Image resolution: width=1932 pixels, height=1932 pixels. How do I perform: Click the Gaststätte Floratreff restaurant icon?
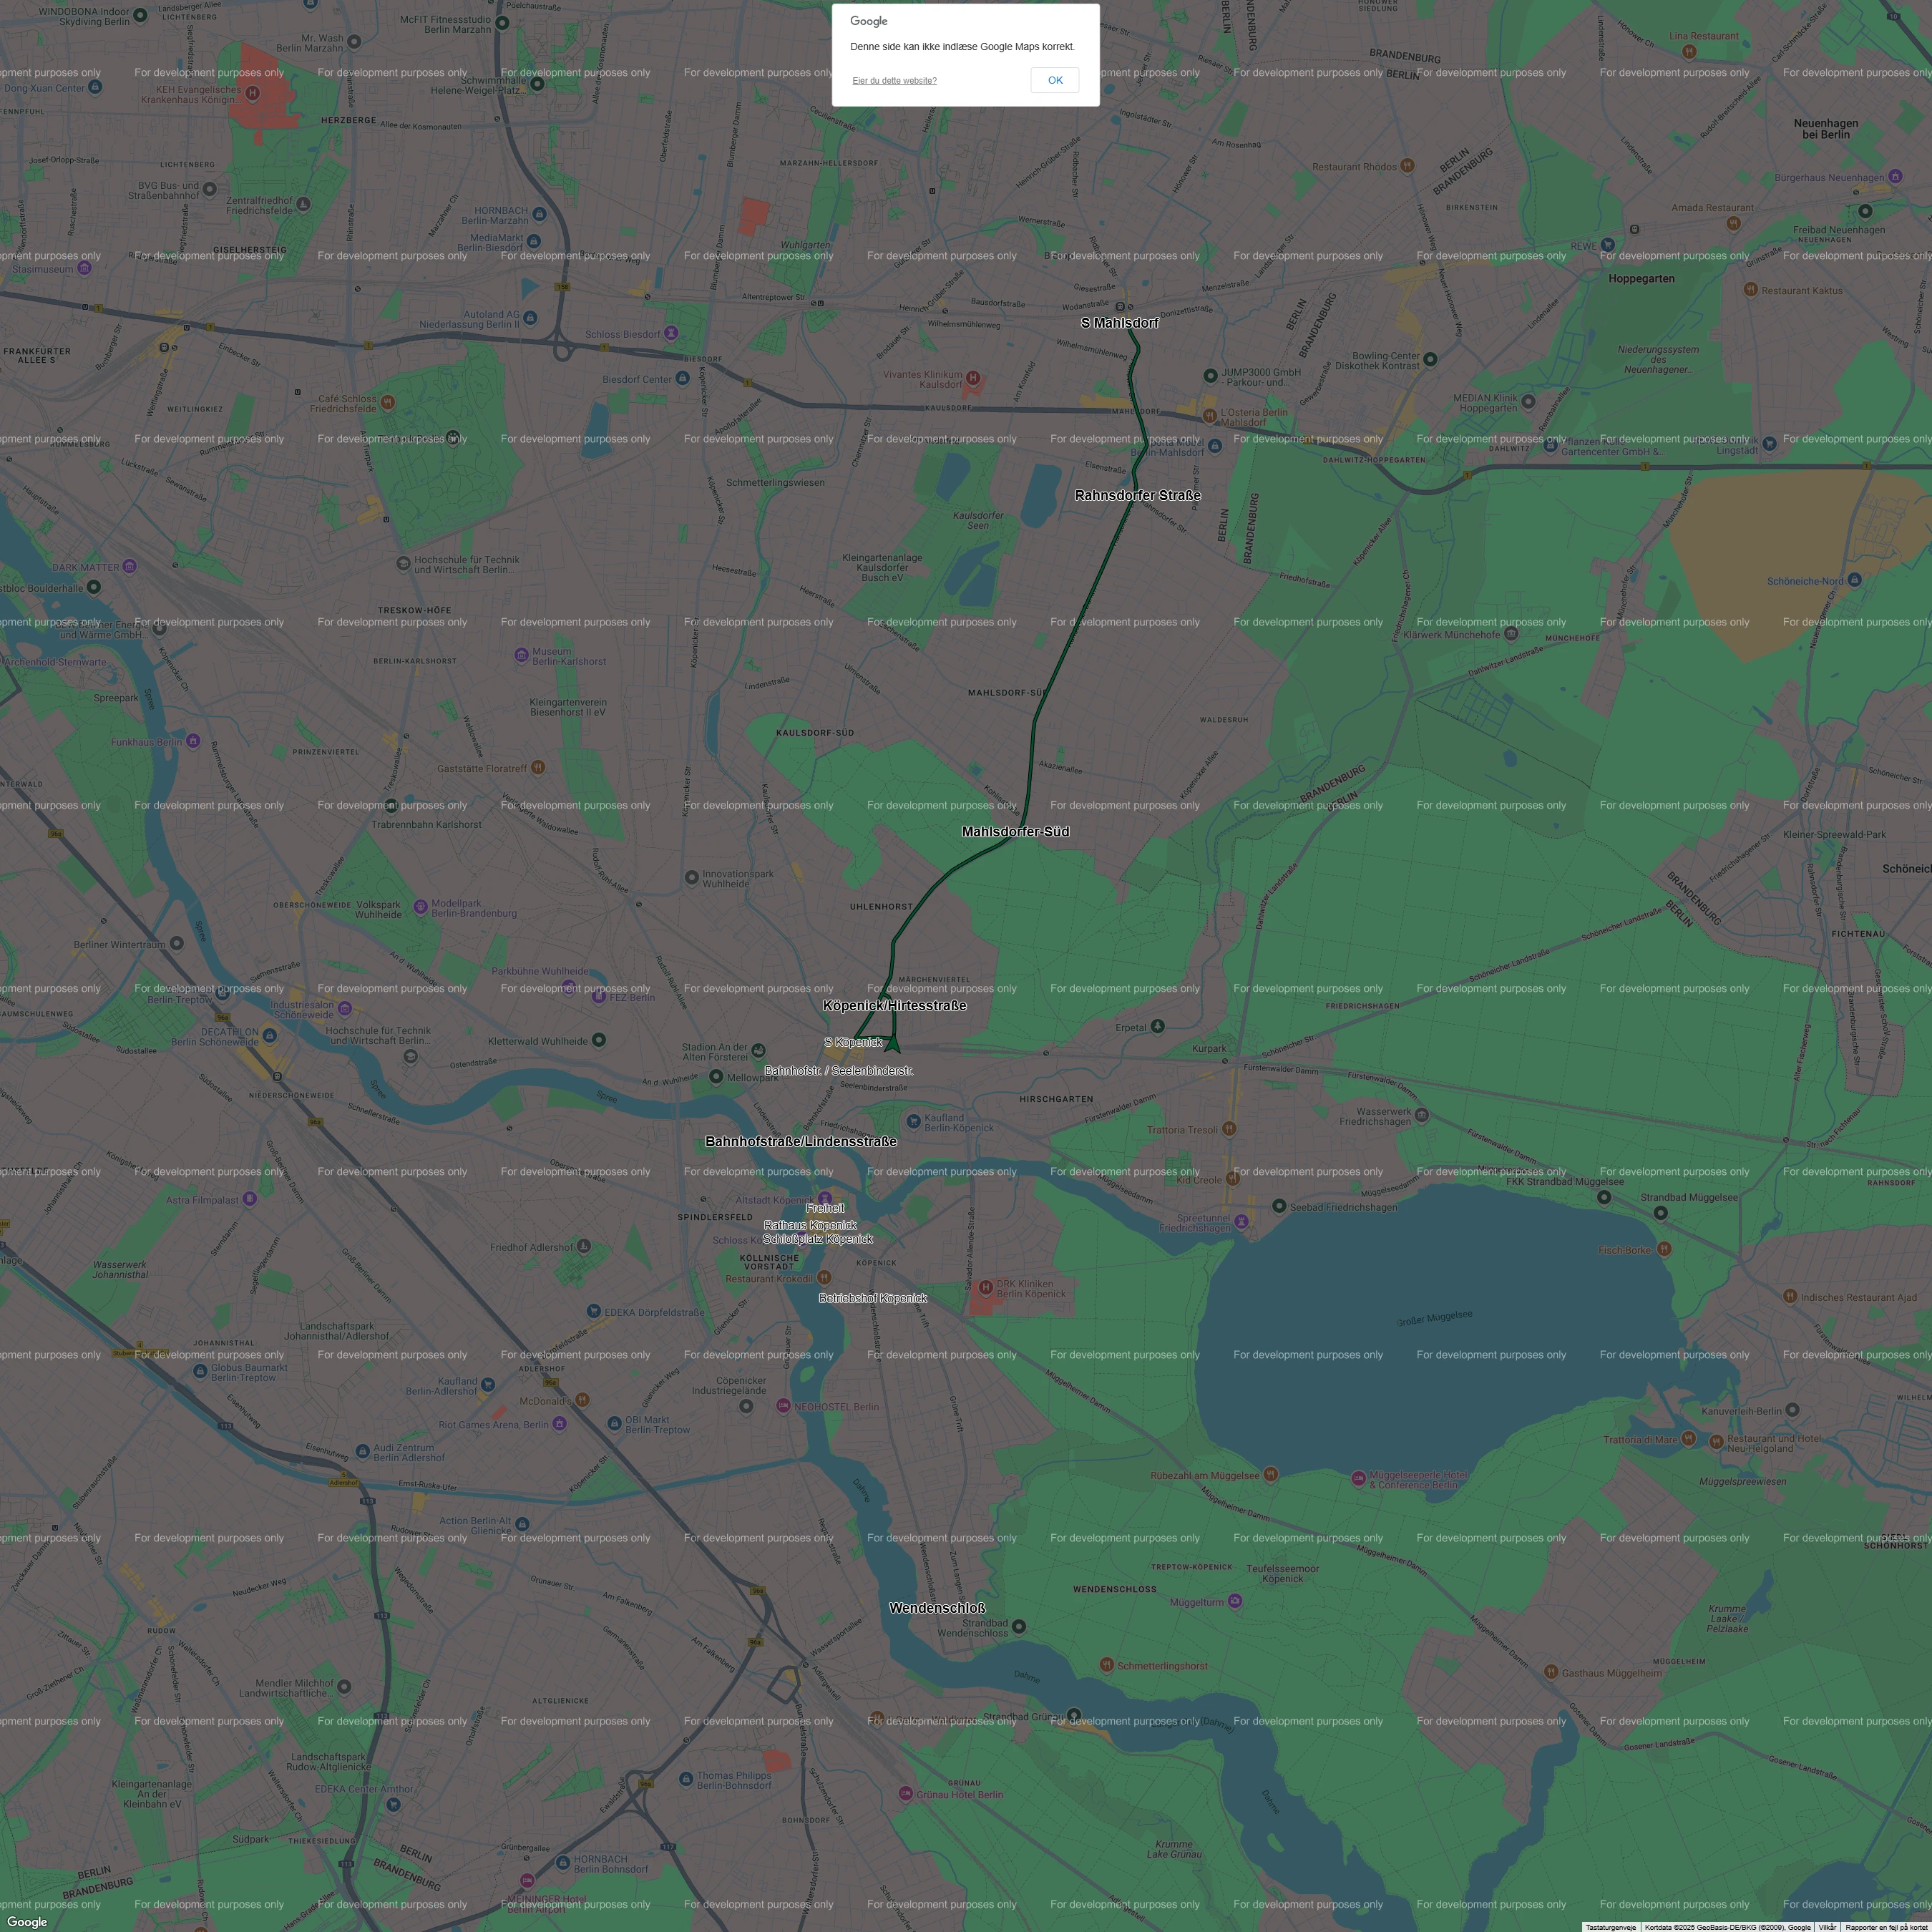pos(538,767)
